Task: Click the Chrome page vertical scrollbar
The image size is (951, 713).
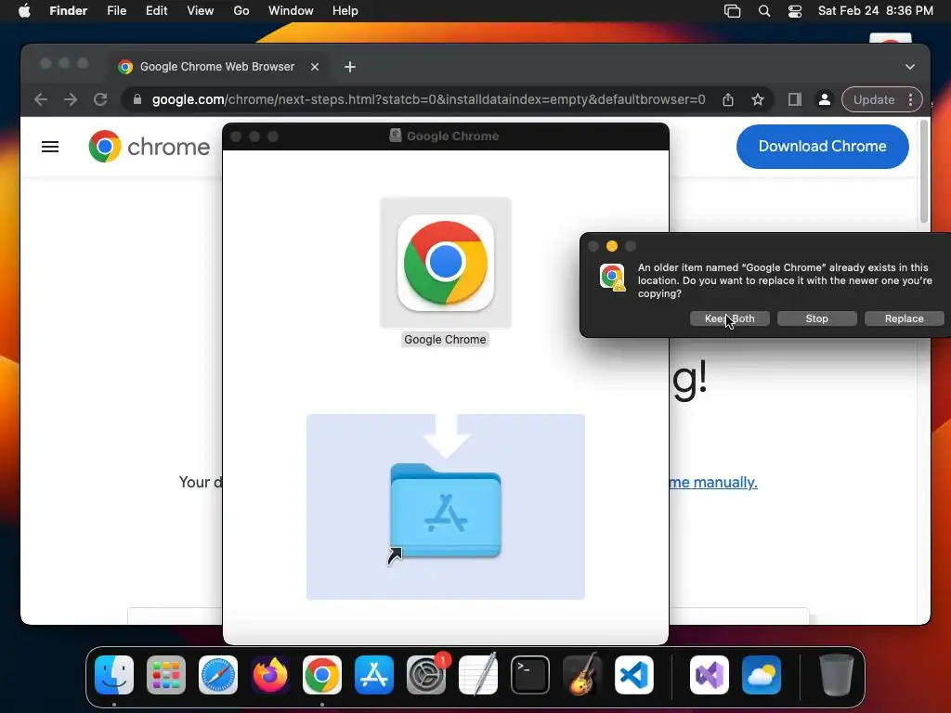Action: (x=924, y=172)
